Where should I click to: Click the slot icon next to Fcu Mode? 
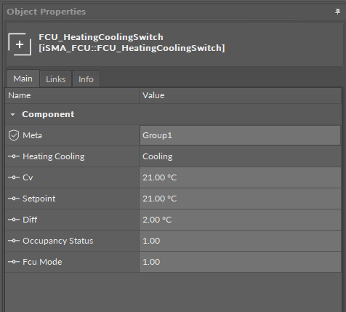[14, 262]
